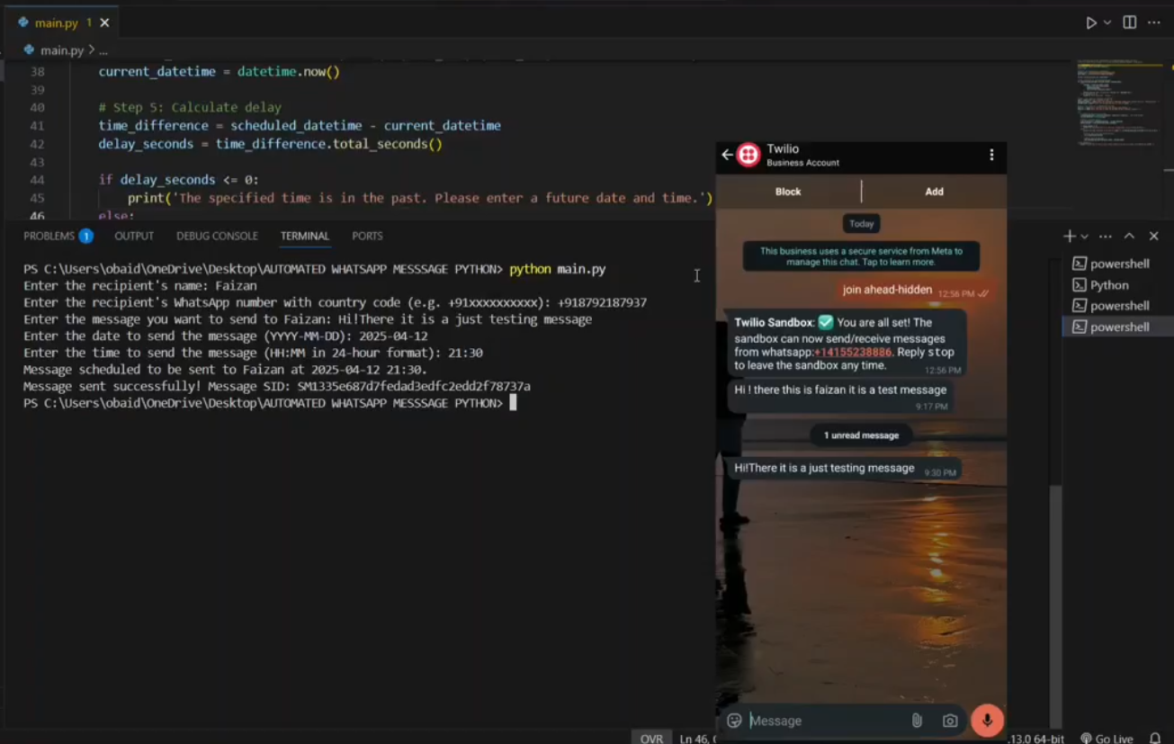Click the Message SID line in terminal
1174x744 pixels.
click(x=277, y=386)
